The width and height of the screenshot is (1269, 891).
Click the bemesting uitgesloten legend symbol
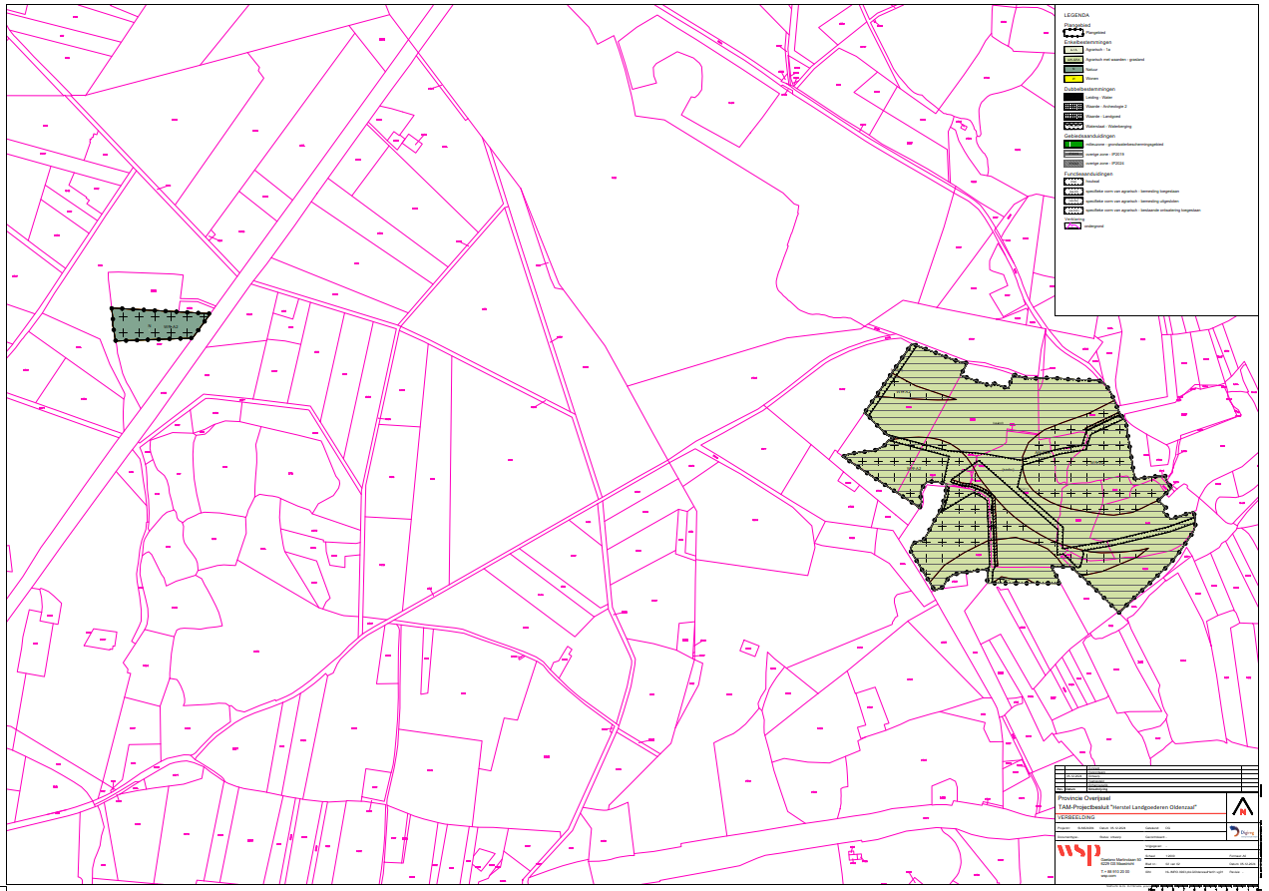click(1073, 201)
